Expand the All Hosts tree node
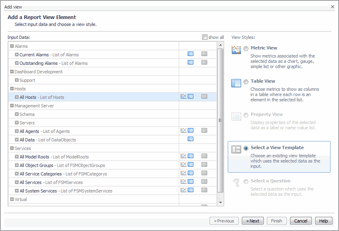339x231 pixels. coord(17,97)
